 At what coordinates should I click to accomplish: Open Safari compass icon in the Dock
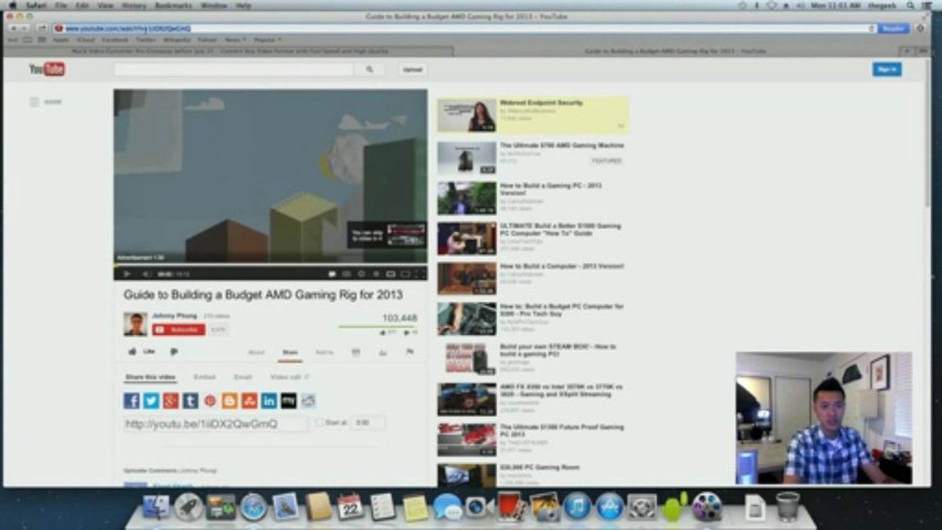click(253, 506)
